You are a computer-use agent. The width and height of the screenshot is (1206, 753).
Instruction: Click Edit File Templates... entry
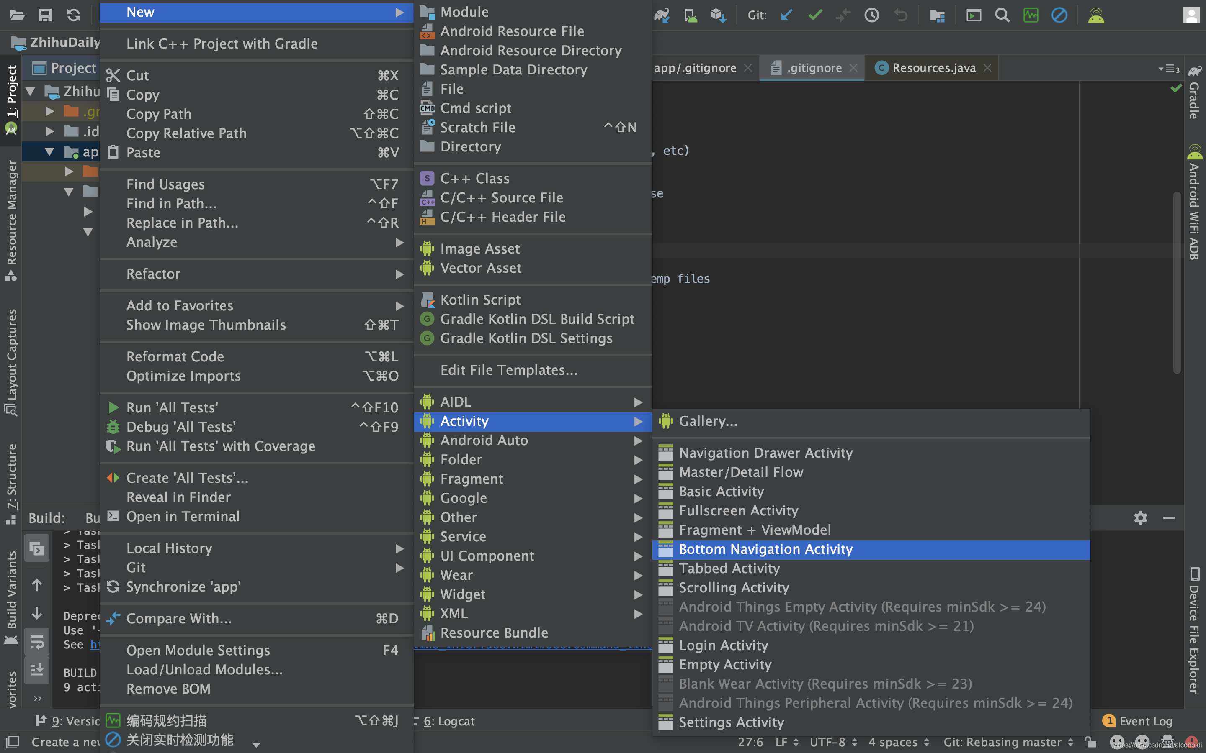pos(533,370)
